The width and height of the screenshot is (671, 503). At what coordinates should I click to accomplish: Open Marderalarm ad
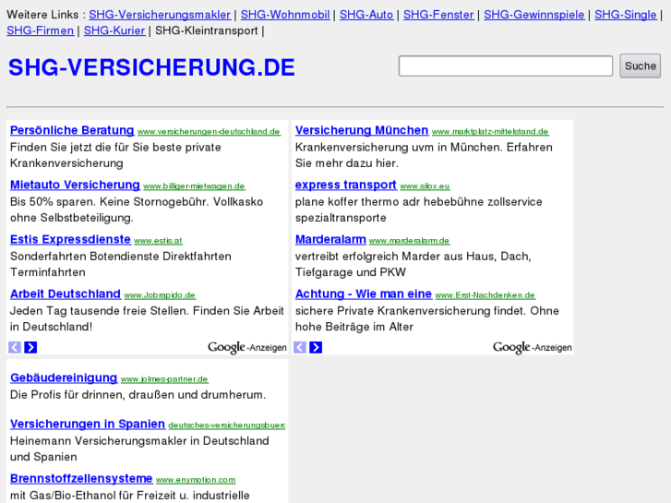click(330, 239)
